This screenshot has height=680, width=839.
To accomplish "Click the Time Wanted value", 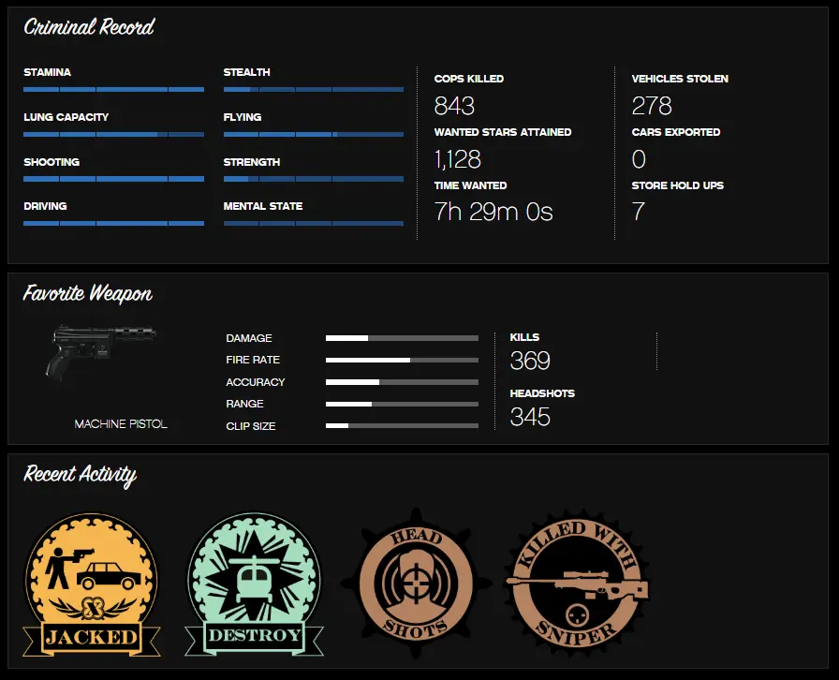I will tap(493, 212).
